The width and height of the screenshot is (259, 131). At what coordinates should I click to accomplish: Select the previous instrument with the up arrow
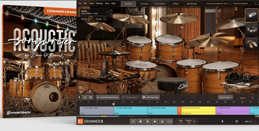coord(111,10)
